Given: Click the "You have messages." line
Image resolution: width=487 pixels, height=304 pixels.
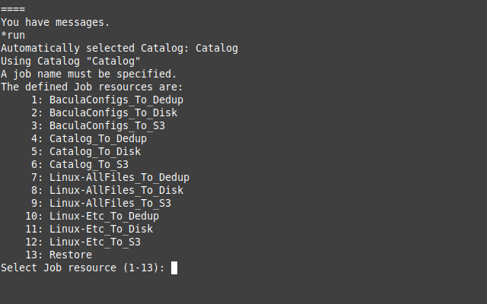Looking at the screenshot, I should (56, 22).
